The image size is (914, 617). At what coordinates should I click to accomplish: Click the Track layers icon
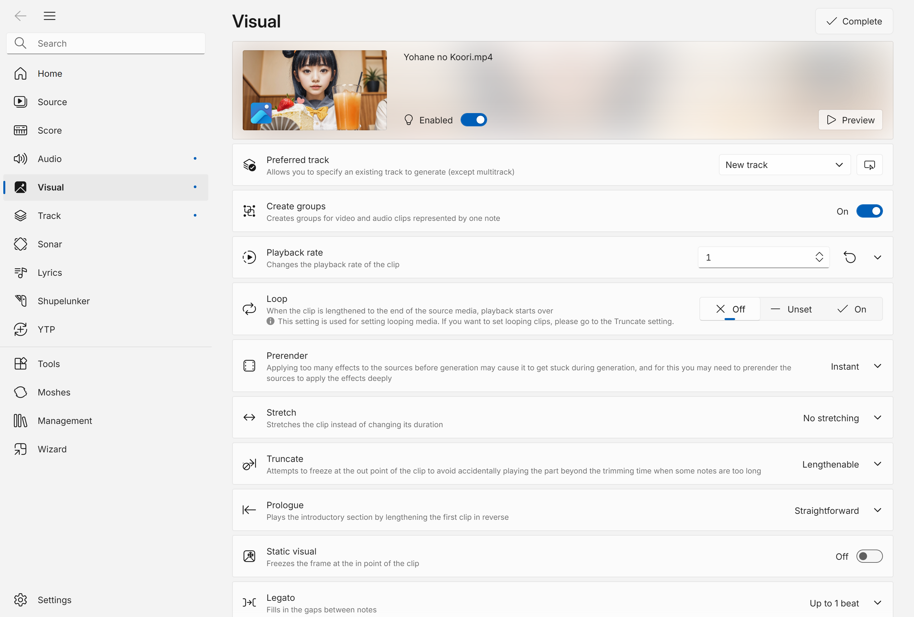[21, 216]
